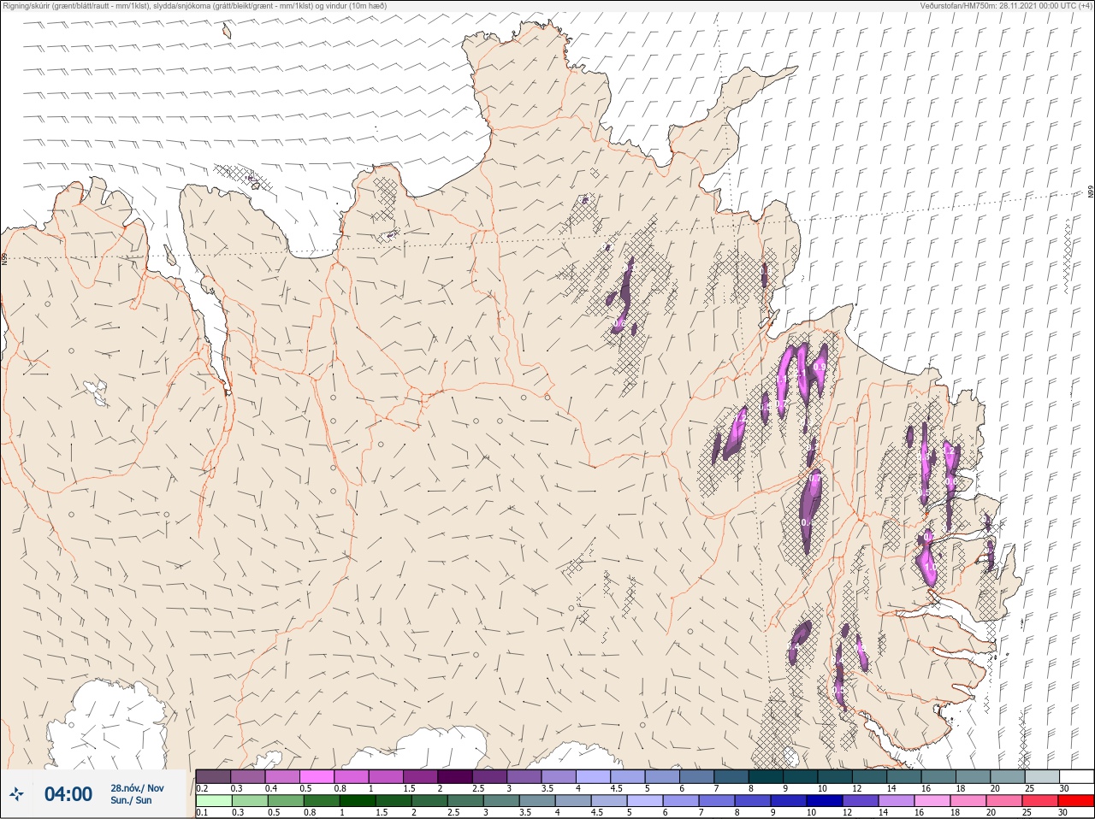Select bottom legend dark green swatch between 1 and 1.5

pyautogui.click(x=357, y=801)
